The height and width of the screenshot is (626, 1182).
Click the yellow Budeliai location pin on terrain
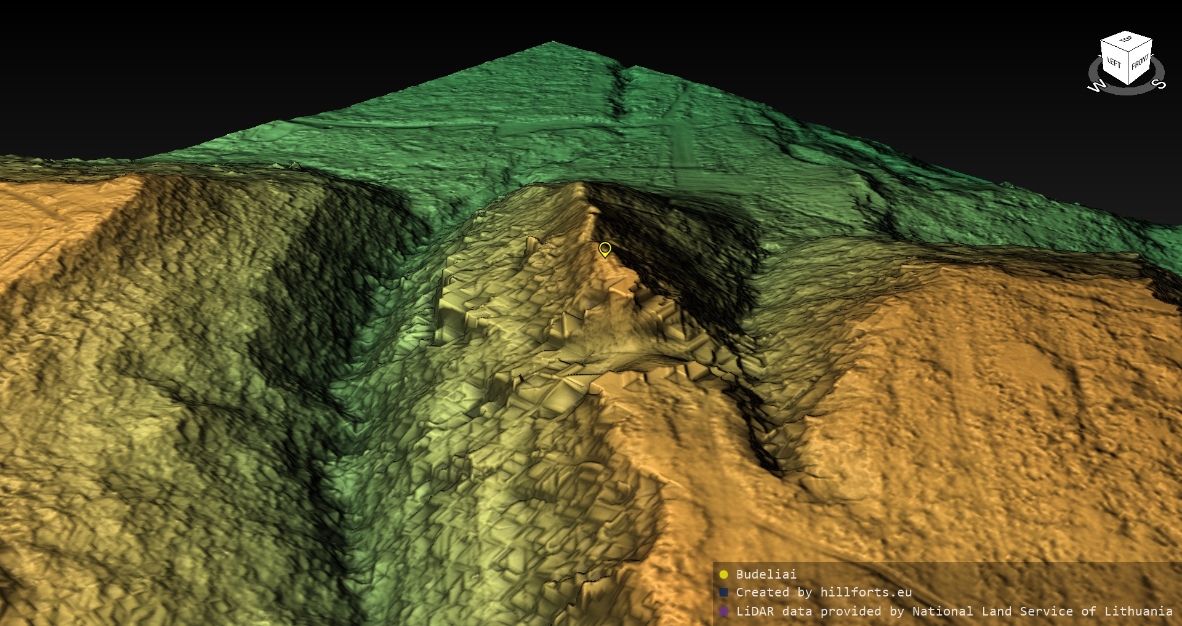tap(605, 249)
